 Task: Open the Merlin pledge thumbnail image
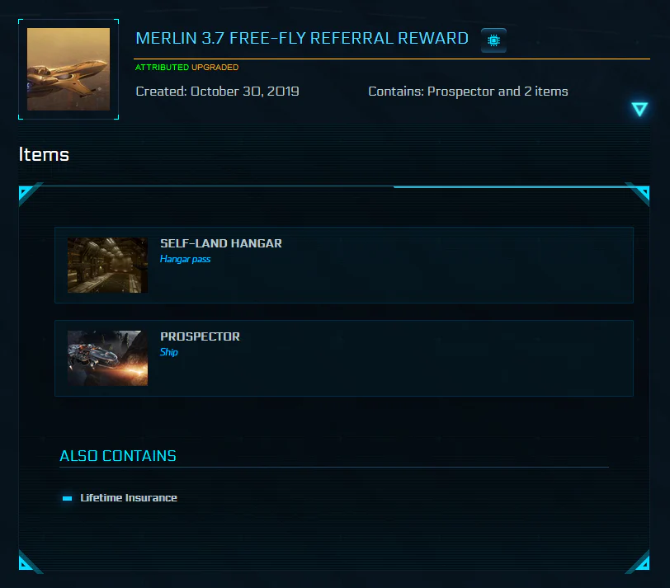[x=68, y=69]
